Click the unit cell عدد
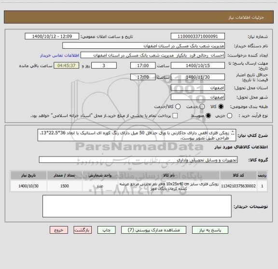 pos(100,186)
